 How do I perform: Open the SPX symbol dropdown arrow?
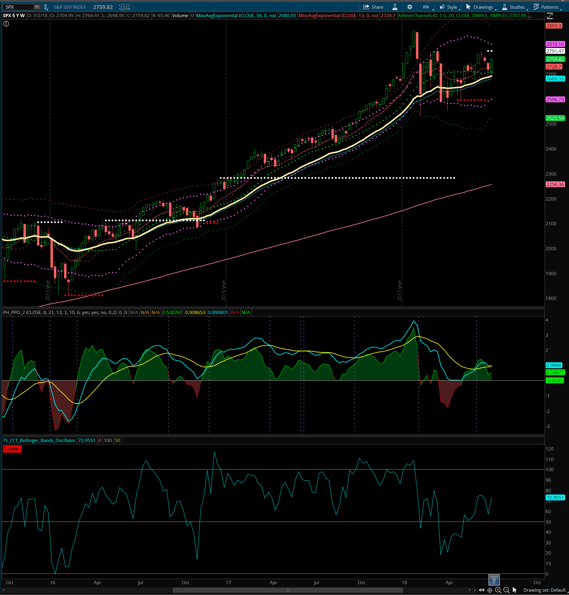(x=37, y=7)
